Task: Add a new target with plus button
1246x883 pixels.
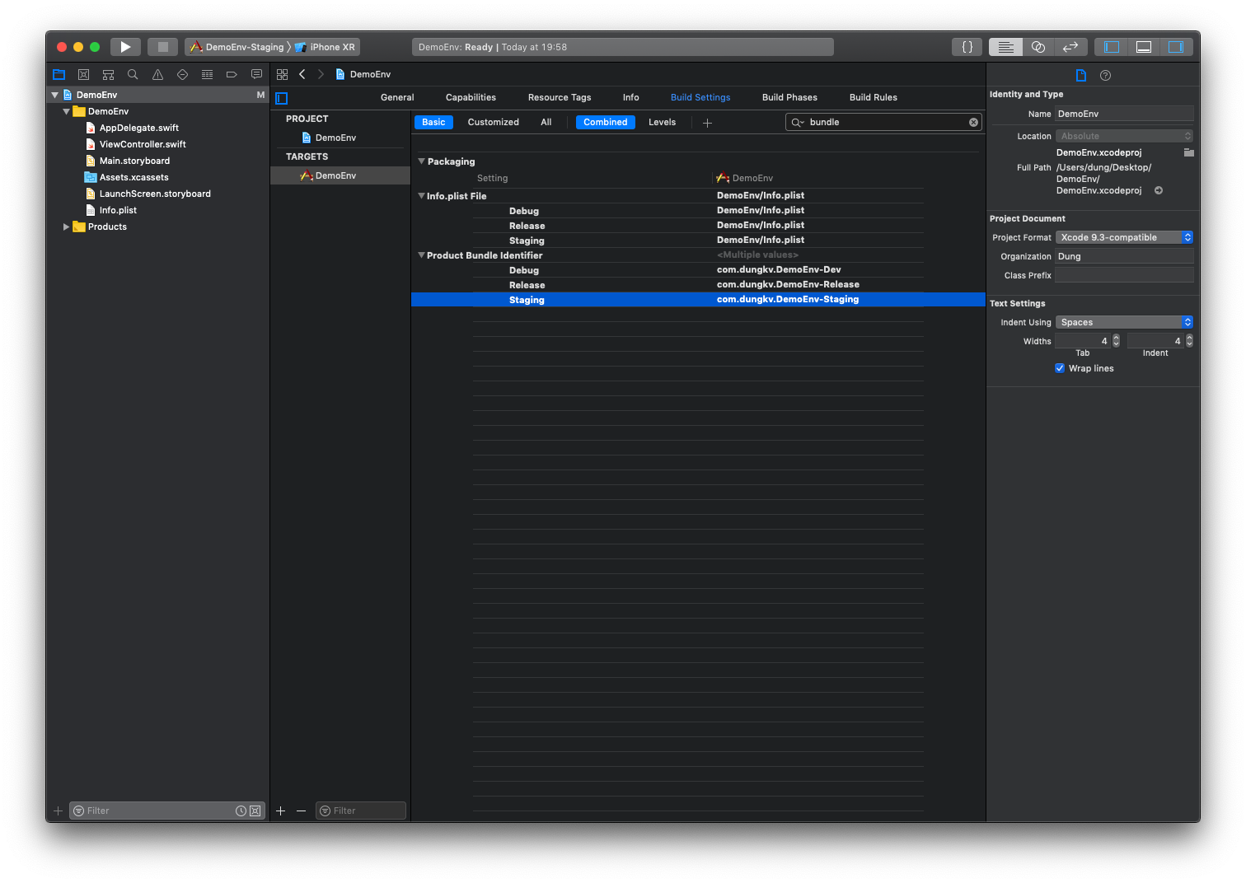Action: coord(280,811)
